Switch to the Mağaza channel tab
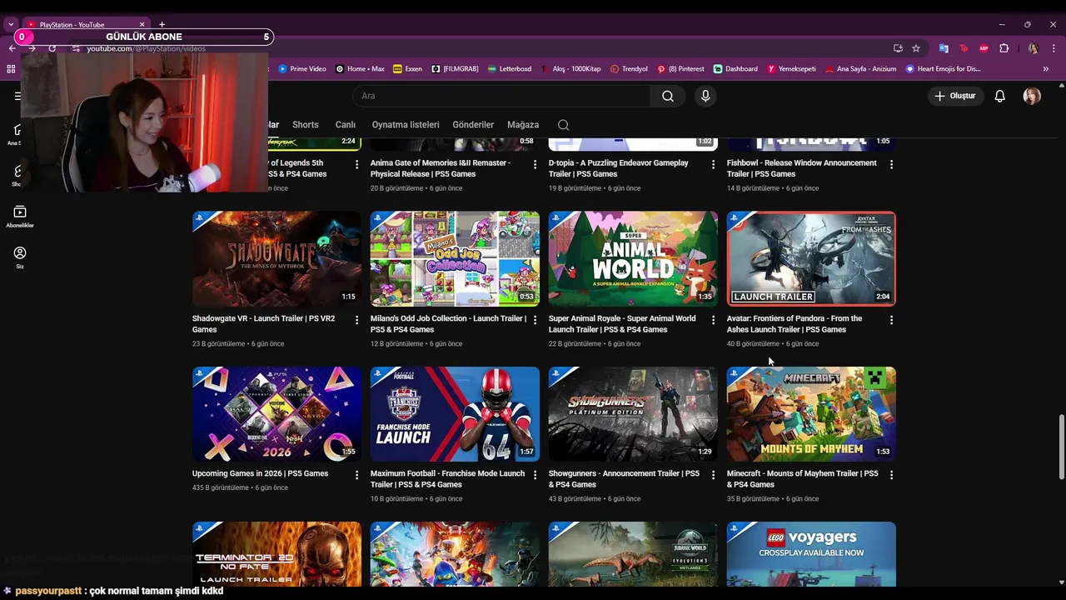Viewport: 1066px width, 600px height. click(523, 125)
